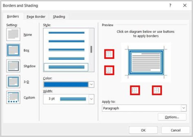
Task: Click the blue color swatch in Color field
Action: (x=66, y=84)
